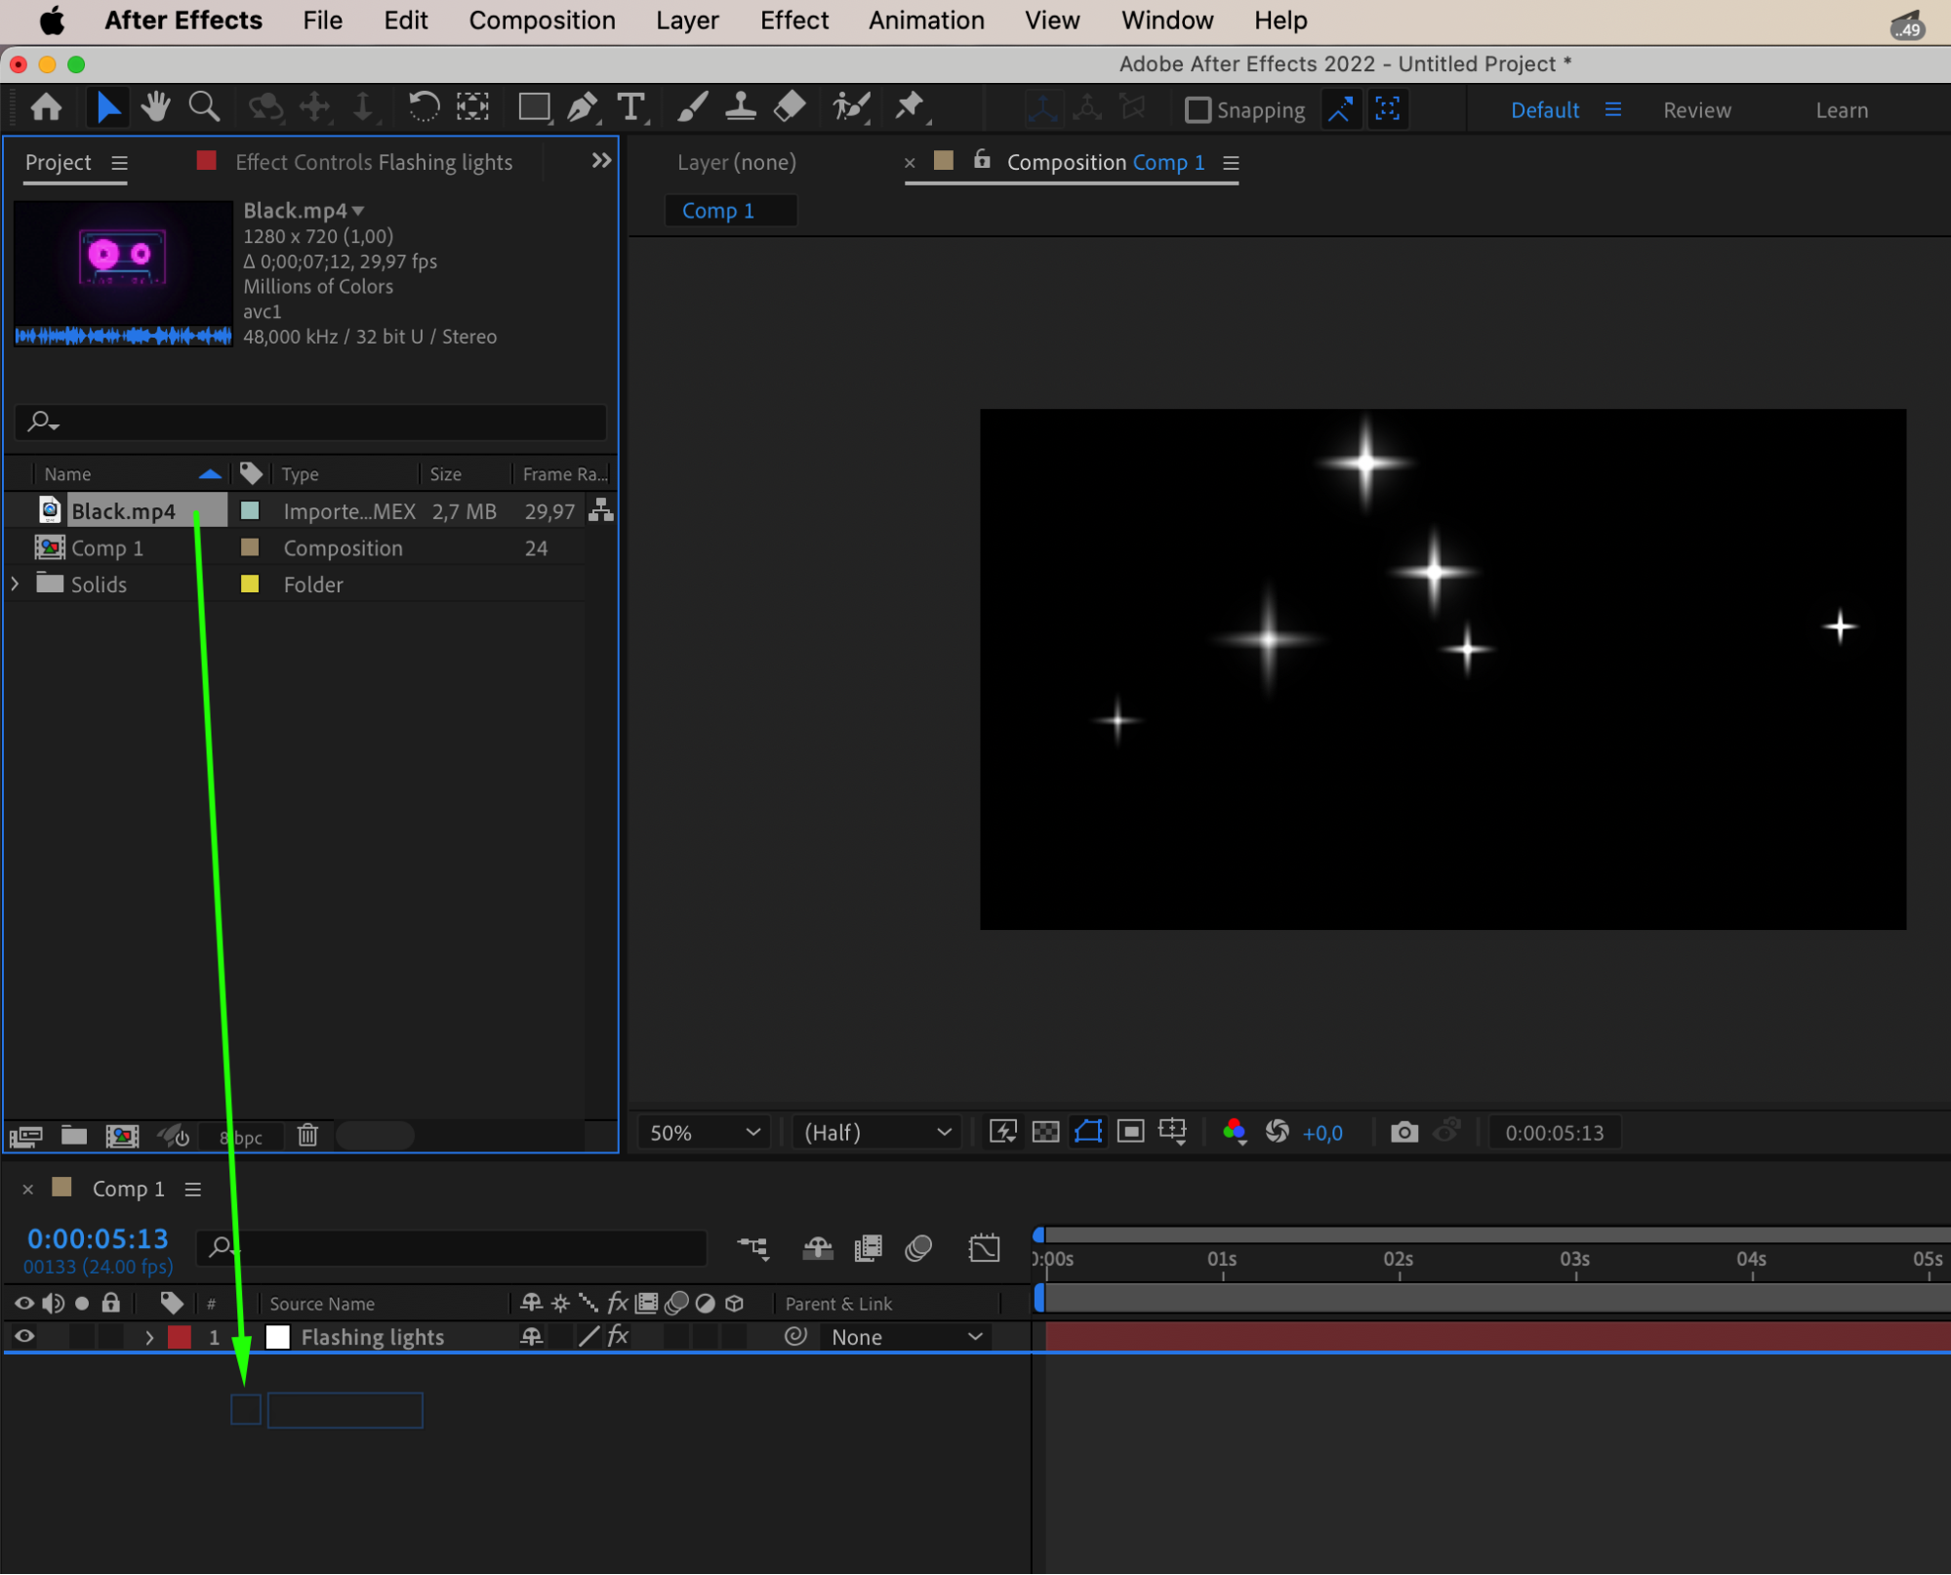
Task: Open the Composition menu
Action: pyautogui.click(x=542, y=20)
